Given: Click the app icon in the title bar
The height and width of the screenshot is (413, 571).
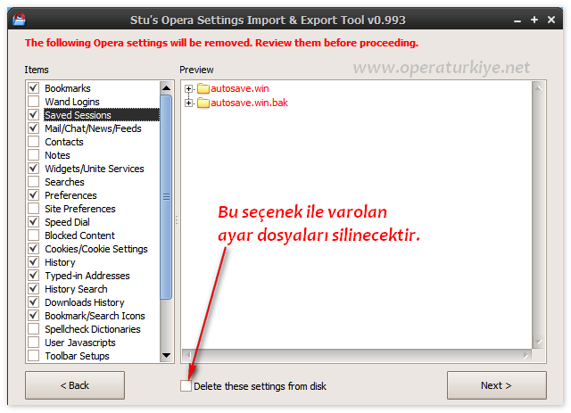Looking at the screenshot, I should coord(19,18).
